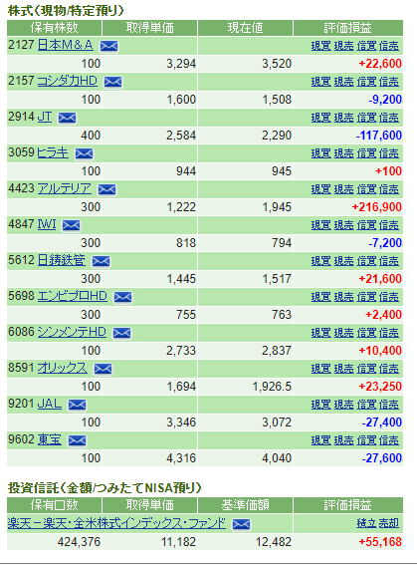Screen dimensions: 417x565
Task: Click the envelope icon next to 日鋳鉄管
Action: [x=101, y=261]
